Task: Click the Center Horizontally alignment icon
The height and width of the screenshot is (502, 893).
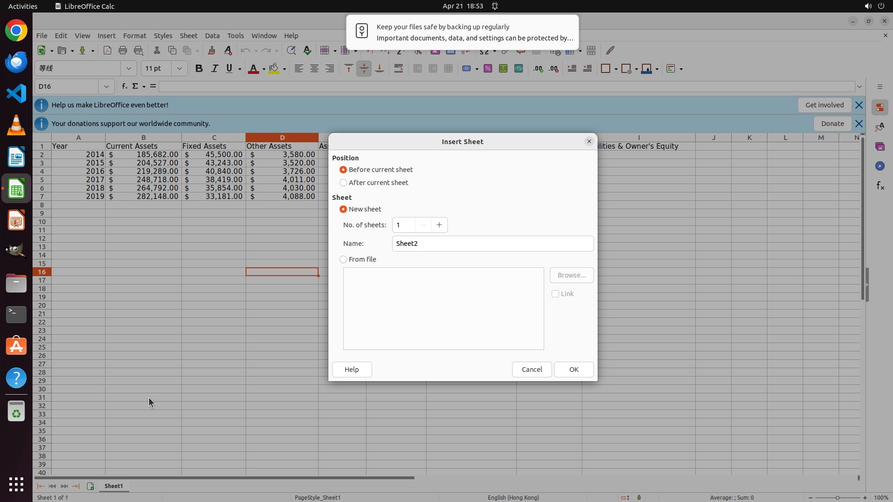Action: click(314, 69)
